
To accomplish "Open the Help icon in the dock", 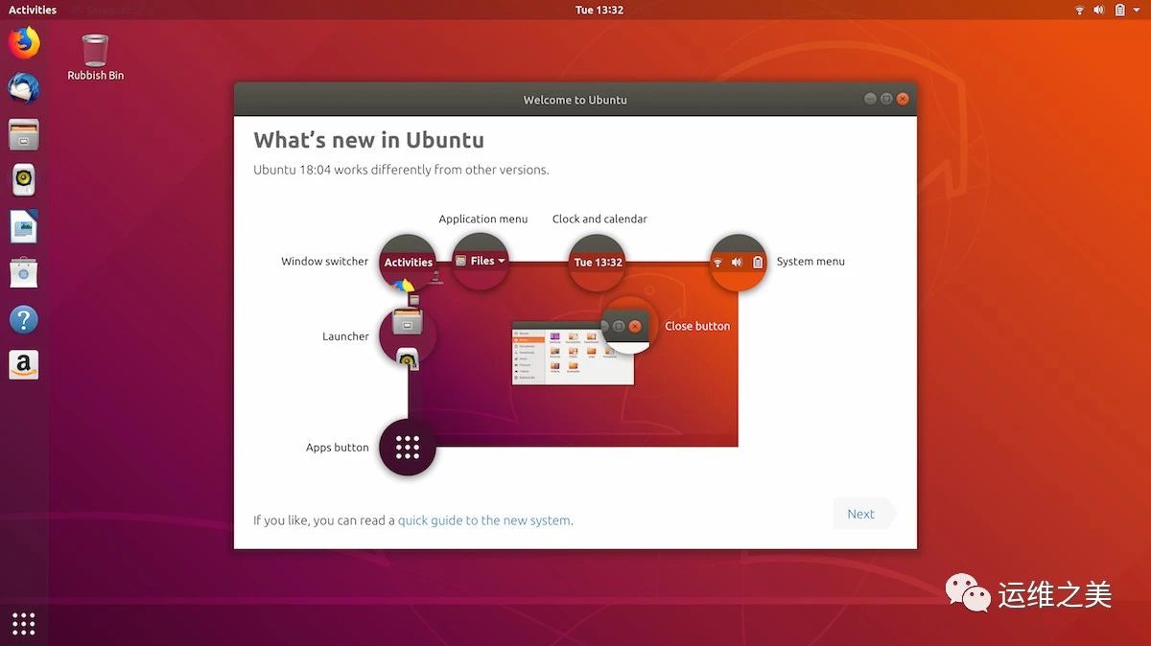I will coord(24,318).
